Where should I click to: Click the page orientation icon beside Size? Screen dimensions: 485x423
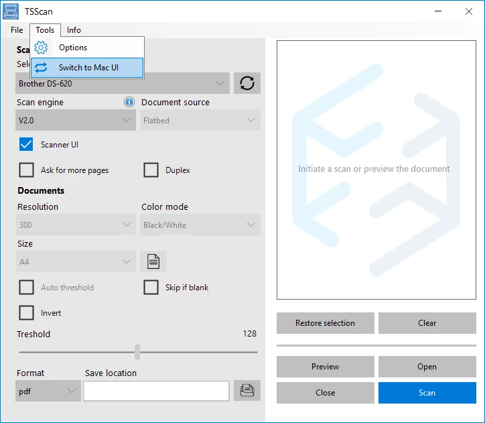click(153, 261)
